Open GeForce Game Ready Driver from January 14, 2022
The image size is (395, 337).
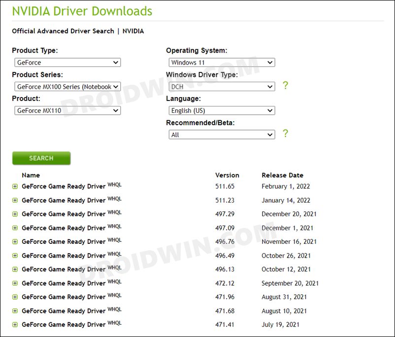tap(64, 201)
